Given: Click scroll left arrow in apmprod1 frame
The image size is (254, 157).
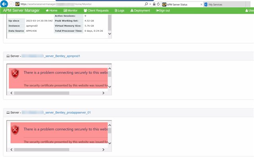Looking at the screenshot, I should (x=12, y=93).
